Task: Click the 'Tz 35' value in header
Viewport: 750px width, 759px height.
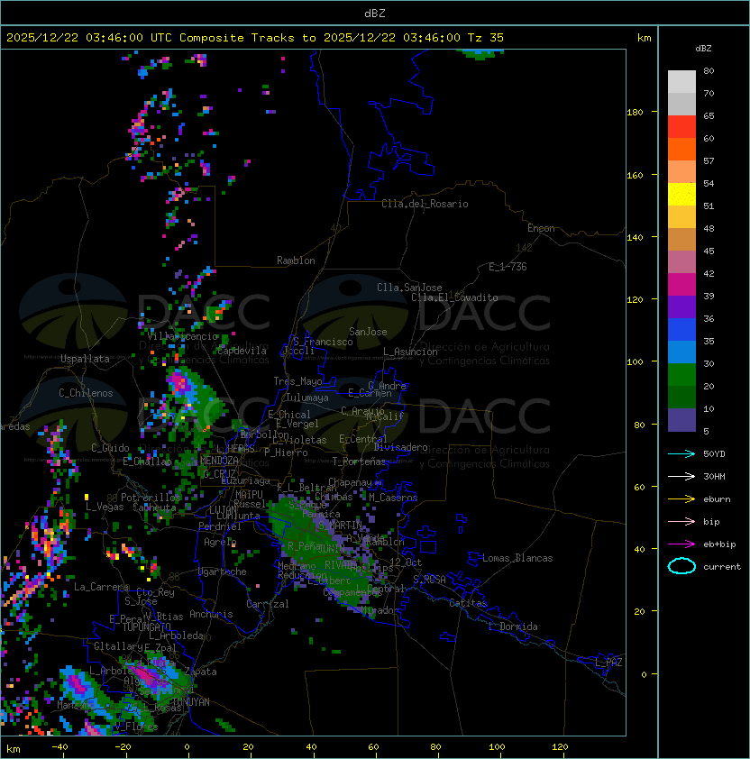Action: click(486, 38)
